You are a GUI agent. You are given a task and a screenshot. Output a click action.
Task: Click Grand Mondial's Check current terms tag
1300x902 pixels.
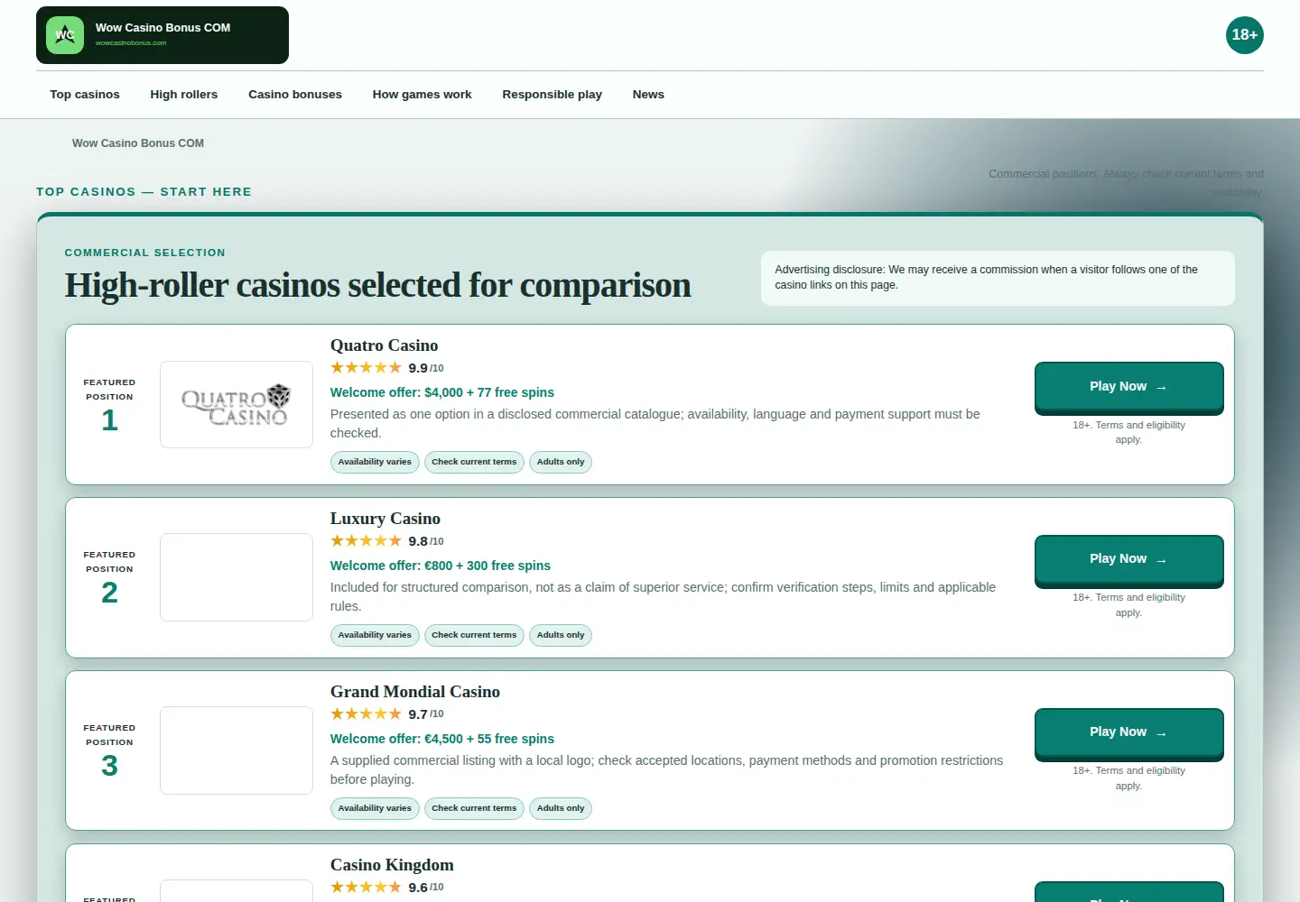[474, 808]
